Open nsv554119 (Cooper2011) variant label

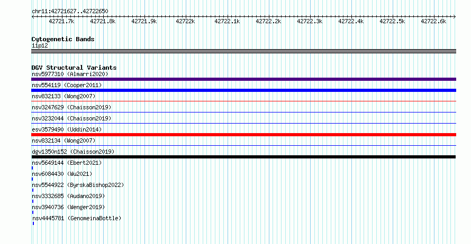click(67, 85)
